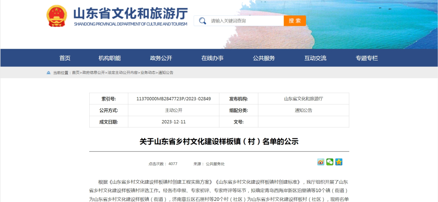Click the magnifying glass search icon
Screen dimensions: 438x202
(x=202, y=21)
